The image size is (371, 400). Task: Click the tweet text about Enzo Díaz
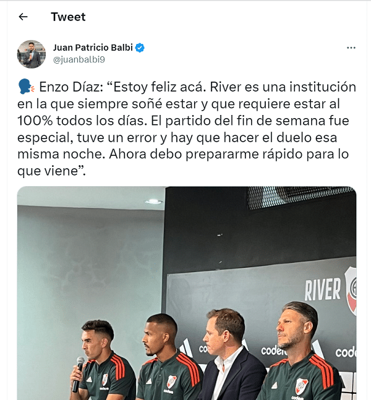pos(187,129)
